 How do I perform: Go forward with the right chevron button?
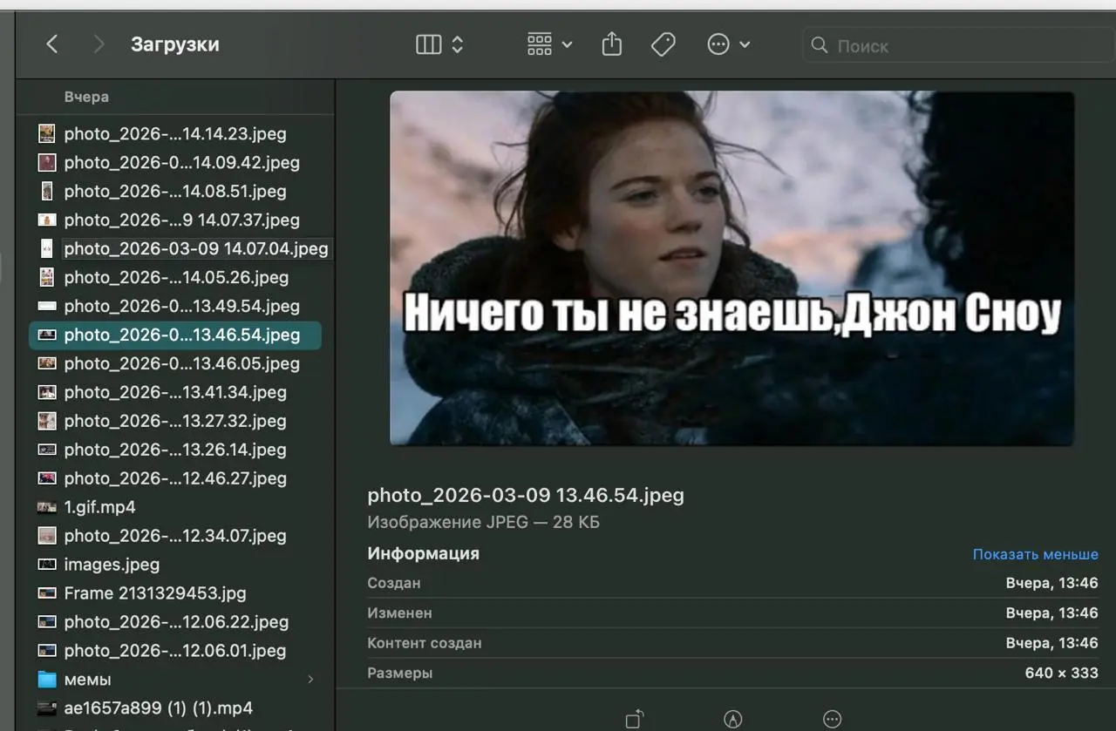coord(99,44)
